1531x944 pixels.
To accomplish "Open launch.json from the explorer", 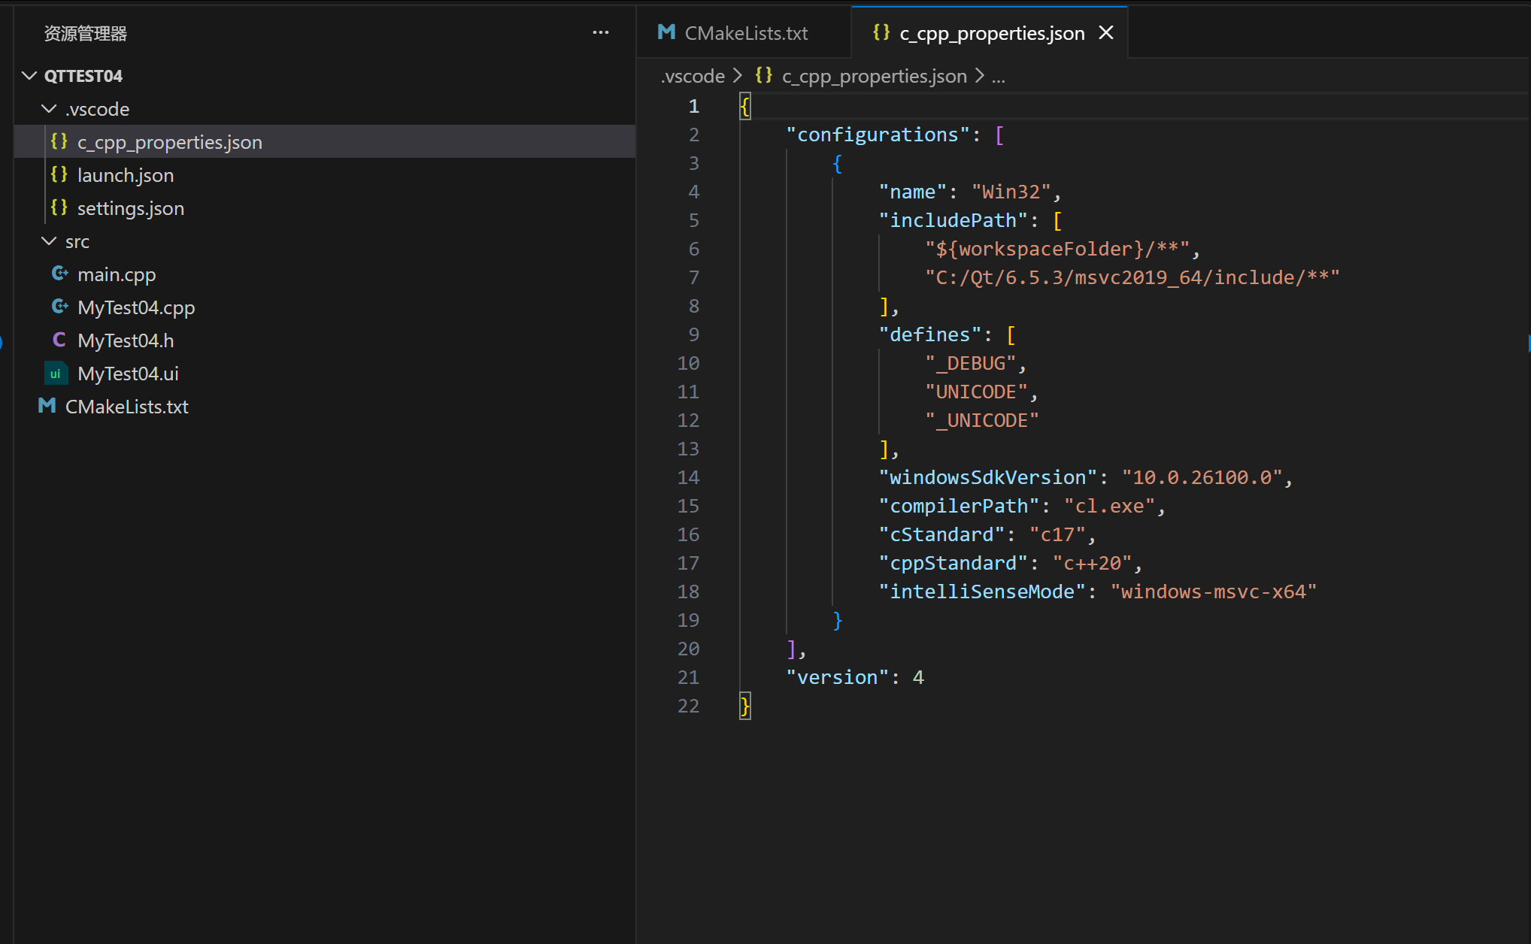I will click(126, 175).
